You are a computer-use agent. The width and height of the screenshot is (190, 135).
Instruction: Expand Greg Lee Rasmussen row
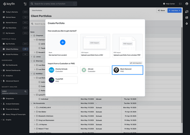(35, 120)
